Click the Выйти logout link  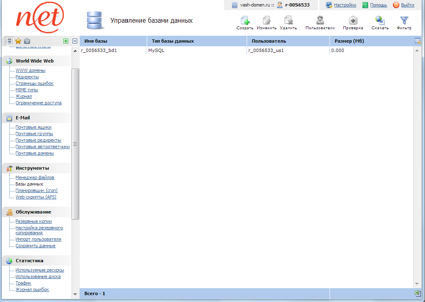click(408, 5)
